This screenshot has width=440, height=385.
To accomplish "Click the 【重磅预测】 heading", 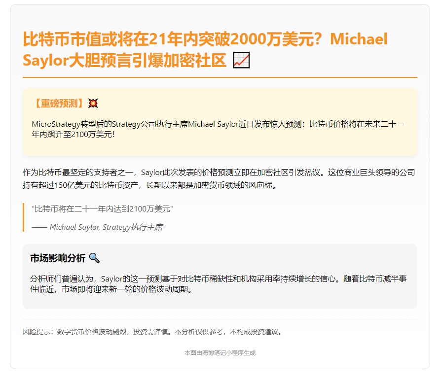I will click(60, 103).
